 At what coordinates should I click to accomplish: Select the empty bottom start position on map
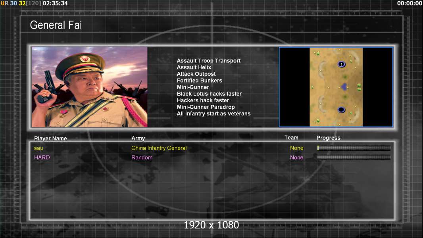point(341,110)
